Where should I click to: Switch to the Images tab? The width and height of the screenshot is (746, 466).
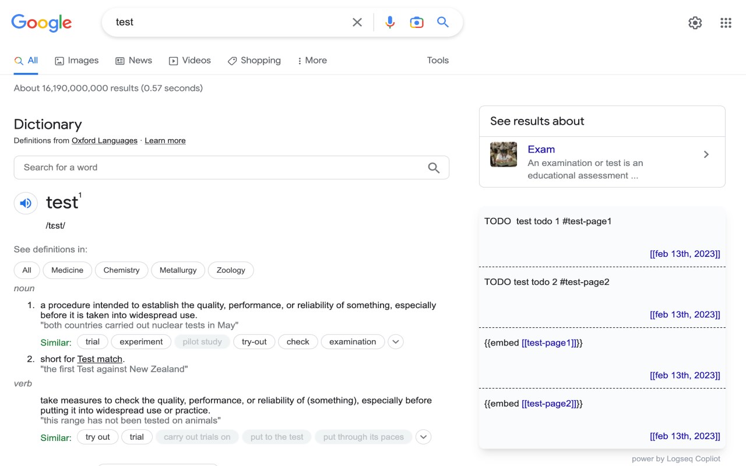click(77, 61)
